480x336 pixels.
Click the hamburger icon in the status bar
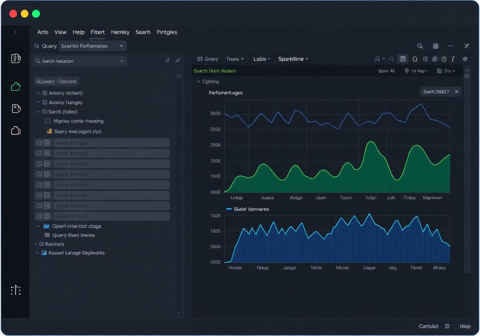click(447, 326)
